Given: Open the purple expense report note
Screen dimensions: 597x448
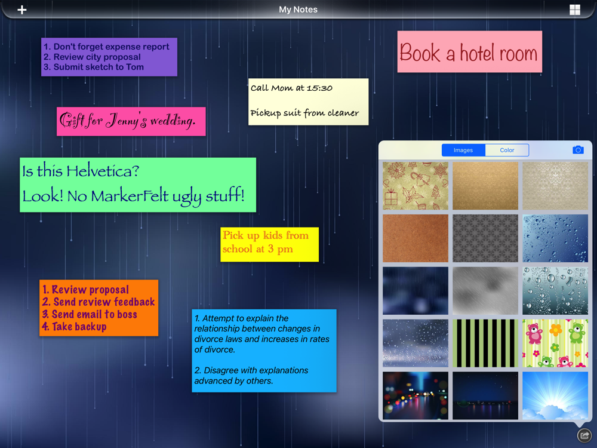Looking at the screenshot, I should pyautogui.click(x=109, y=57).
